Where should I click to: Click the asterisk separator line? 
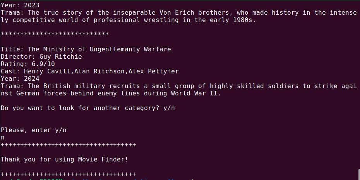tap(55, 35)
